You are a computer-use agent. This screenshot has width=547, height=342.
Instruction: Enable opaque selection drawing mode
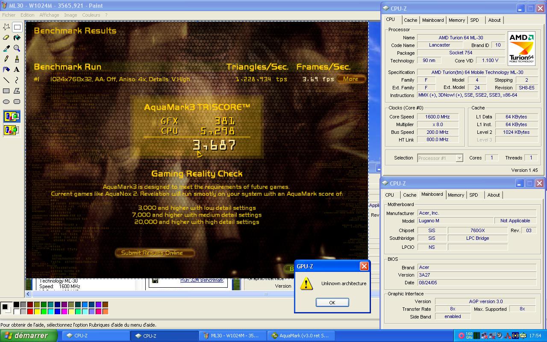coord(12,116)
